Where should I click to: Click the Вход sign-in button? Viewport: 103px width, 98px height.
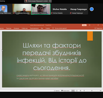click(84, 25)
